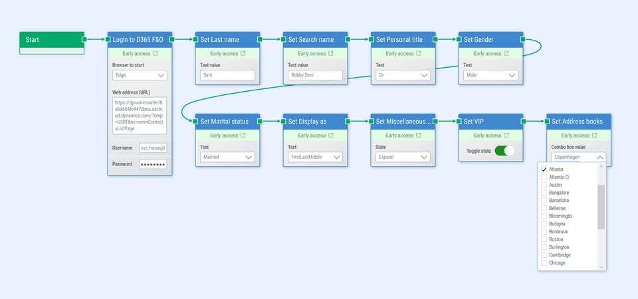Click the Password field
638x299 pixels.
[x=153, y=164]
